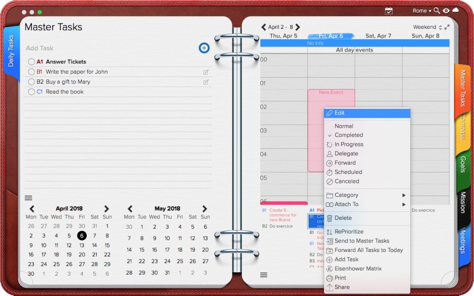
Task: Set task status to Normal
Action: coord(367,126)
